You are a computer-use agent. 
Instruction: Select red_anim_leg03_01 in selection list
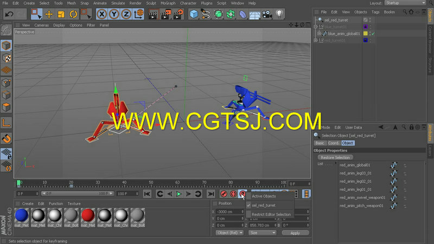pos(355,173)
